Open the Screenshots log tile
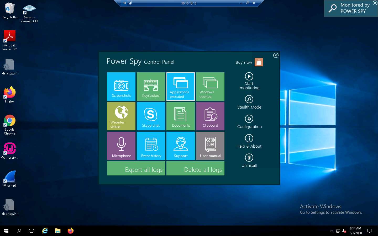Screen dimensions: 378x236 pyautogui.click(x=121, y=87)
